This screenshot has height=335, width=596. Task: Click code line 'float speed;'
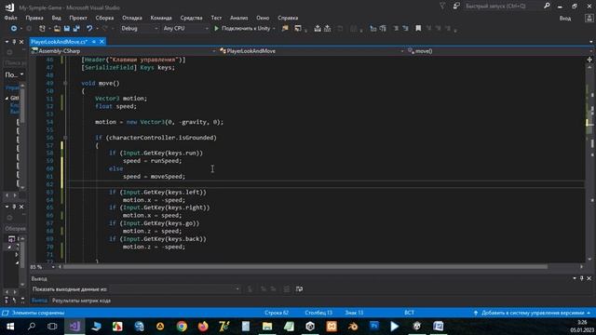click(x=115, y=106)
